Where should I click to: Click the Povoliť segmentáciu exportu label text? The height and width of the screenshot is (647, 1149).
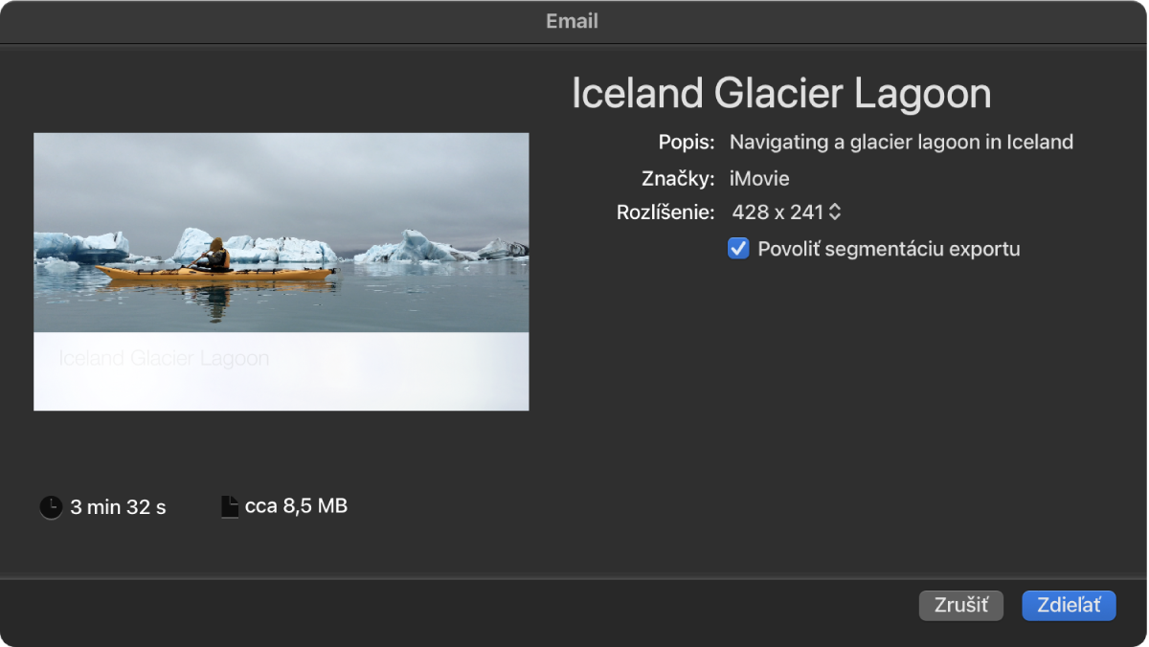tap(889, 249)
